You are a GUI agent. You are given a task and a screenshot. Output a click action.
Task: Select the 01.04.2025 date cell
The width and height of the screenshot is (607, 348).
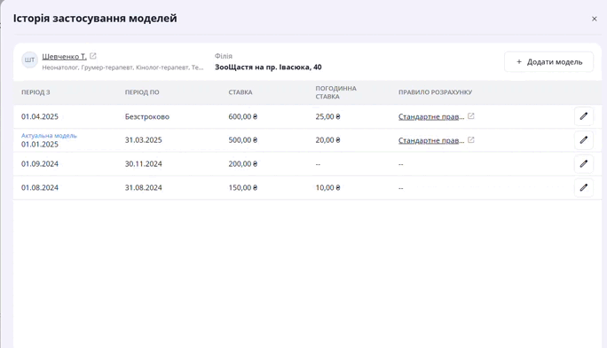coord(39,116)
